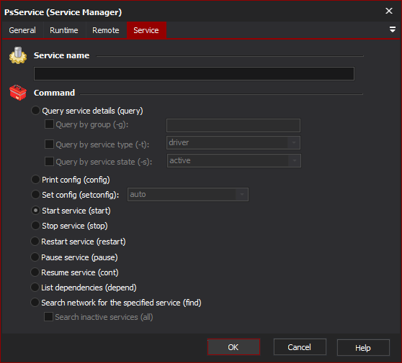
Task: Select the Service tab
Action: [x=146, y=30]
